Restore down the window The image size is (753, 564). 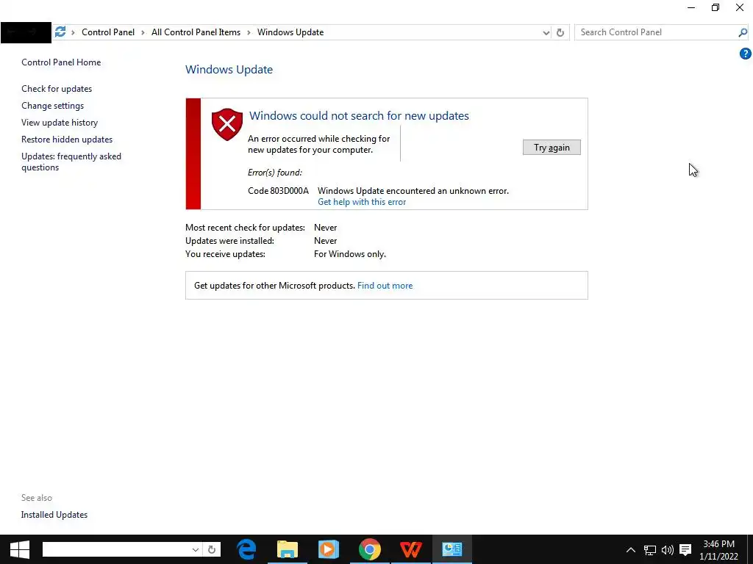[715, 7]
